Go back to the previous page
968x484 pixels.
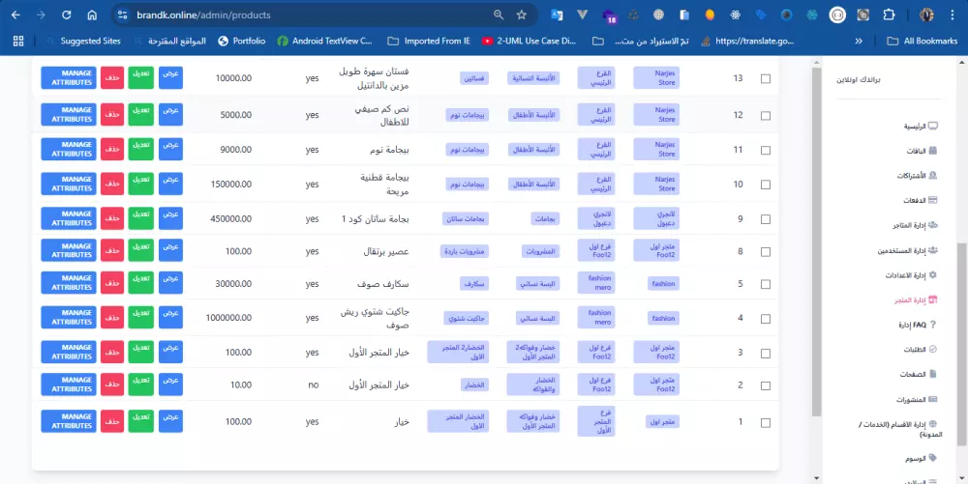16,14
